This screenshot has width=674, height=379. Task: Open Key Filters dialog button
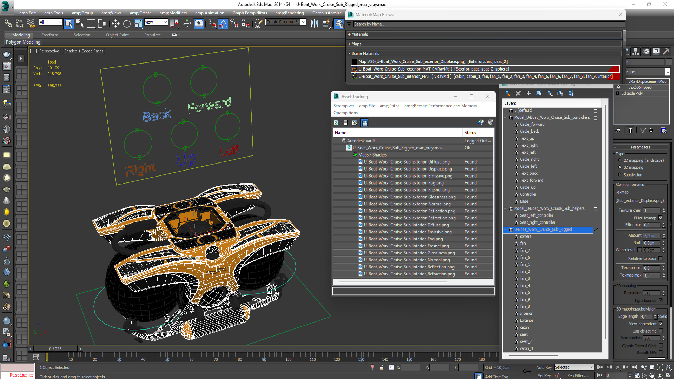578,375
